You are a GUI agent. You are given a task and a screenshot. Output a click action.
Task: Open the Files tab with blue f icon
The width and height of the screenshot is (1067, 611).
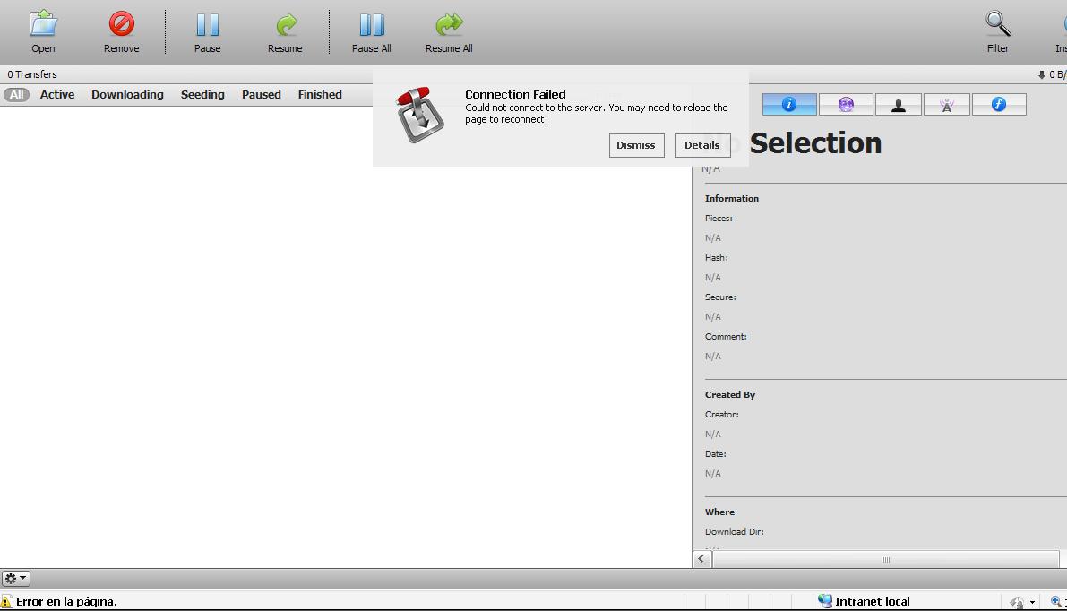pos(999,104)
